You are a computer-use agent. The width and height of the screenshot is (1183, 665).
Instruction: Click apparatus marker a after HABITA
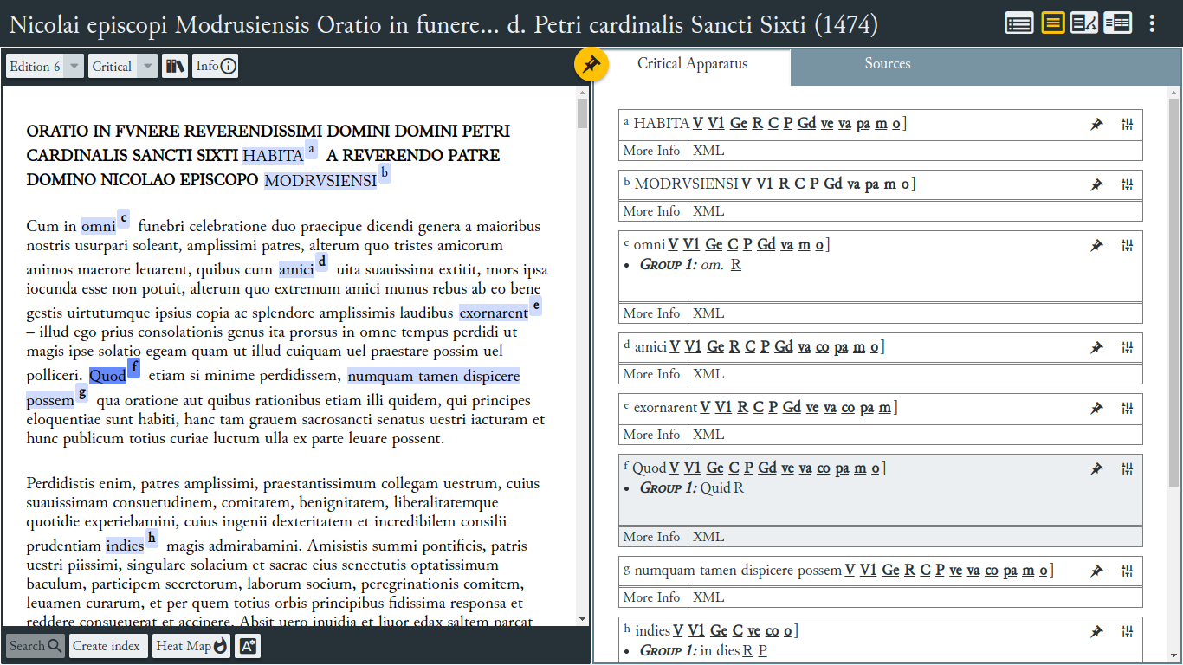tap(312, 149)
